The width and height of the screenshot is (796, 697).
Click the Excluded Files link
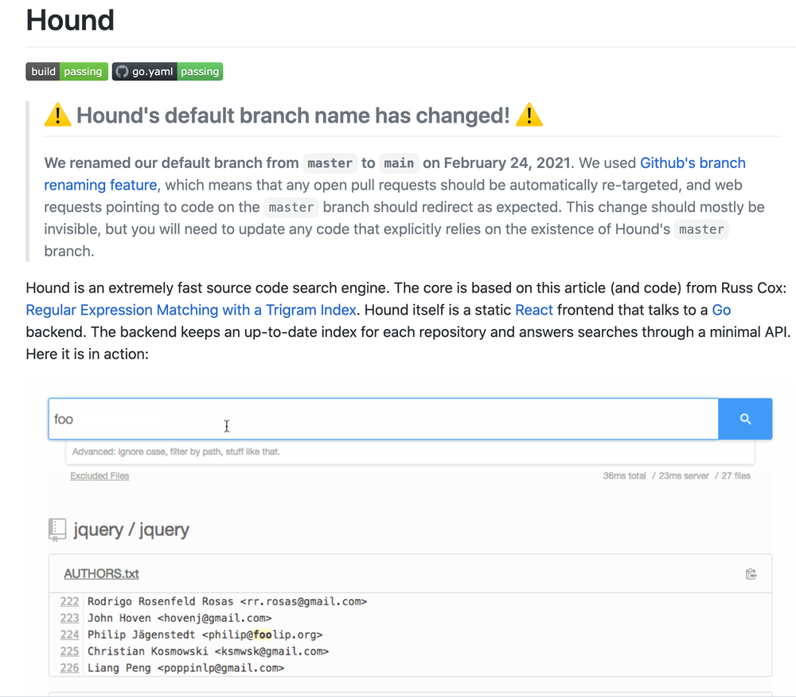coord(99,476)
